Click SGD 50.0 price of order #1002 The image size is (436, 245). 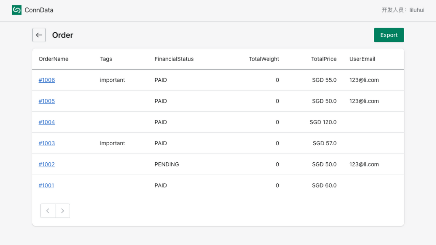pyautogui.click(x=324, y=164)
